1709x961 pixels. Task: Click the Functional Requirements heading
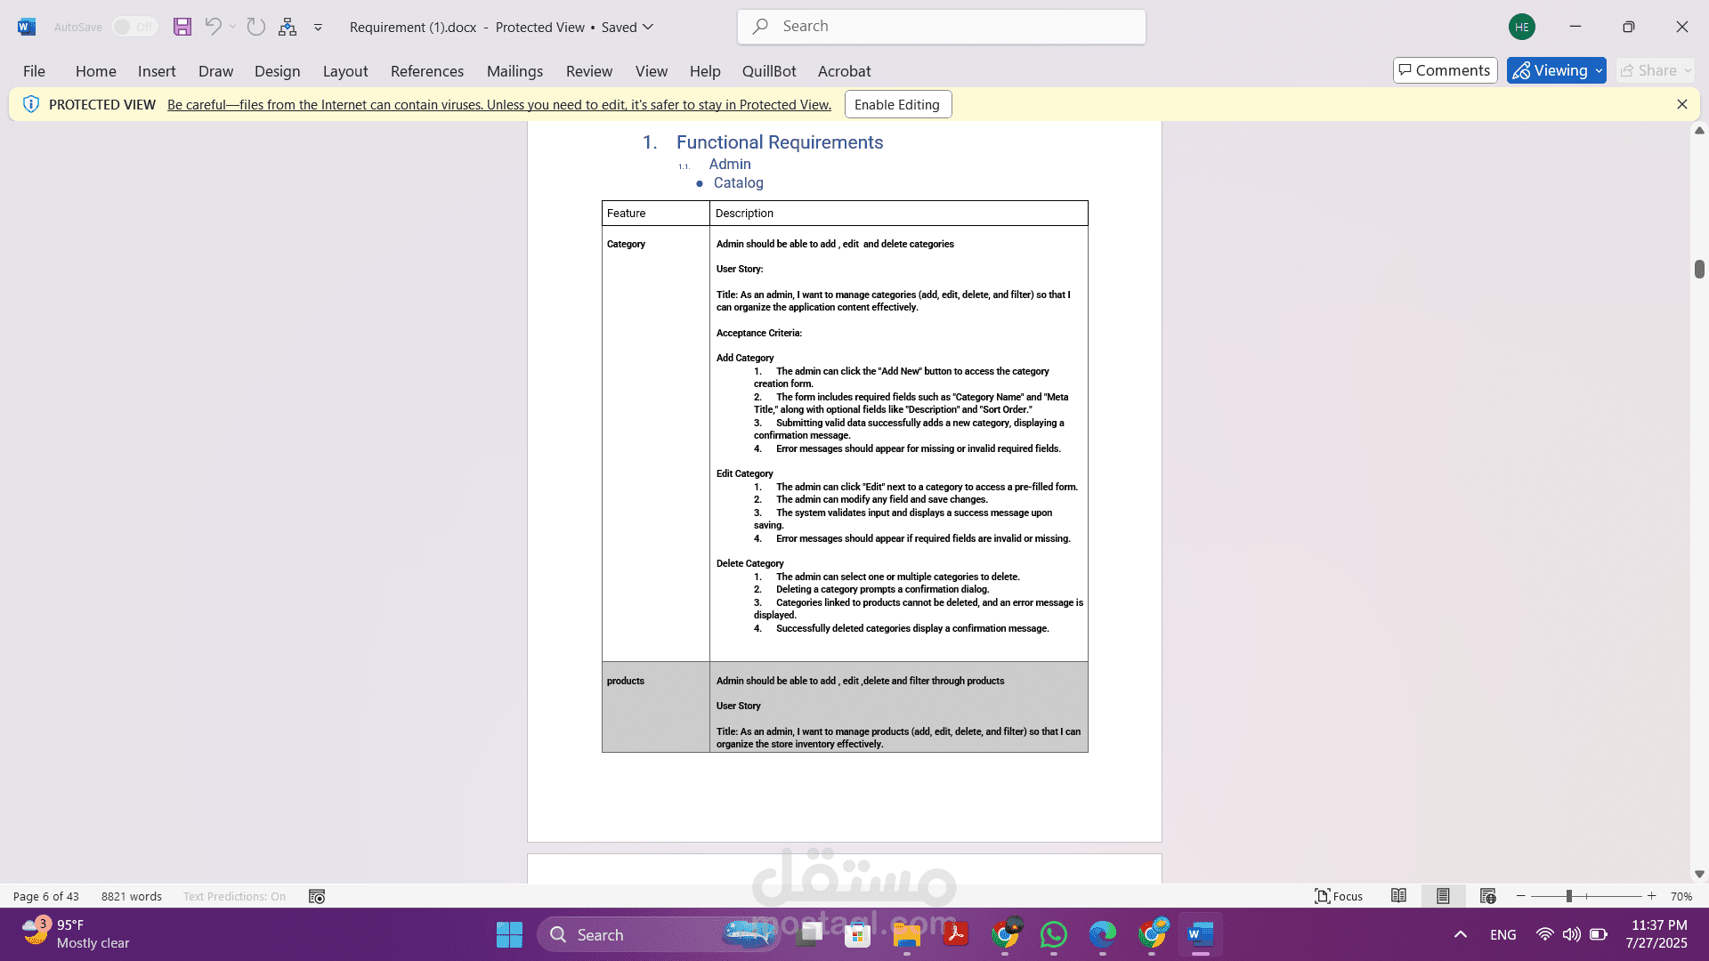(x=780, y=142)
